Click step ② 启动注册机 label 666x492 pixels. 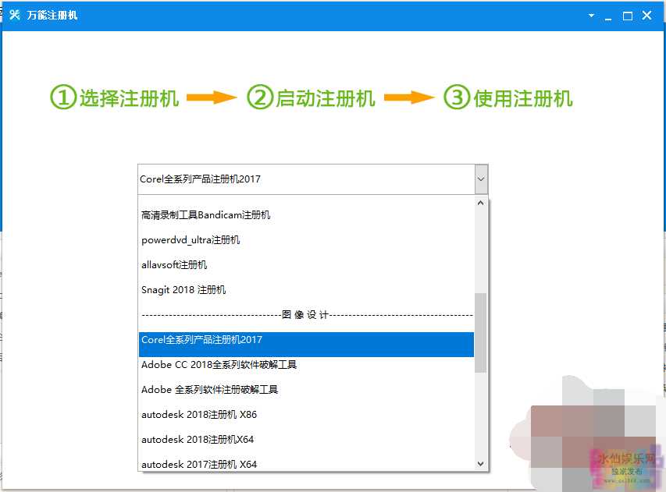(x=312, y=98)
